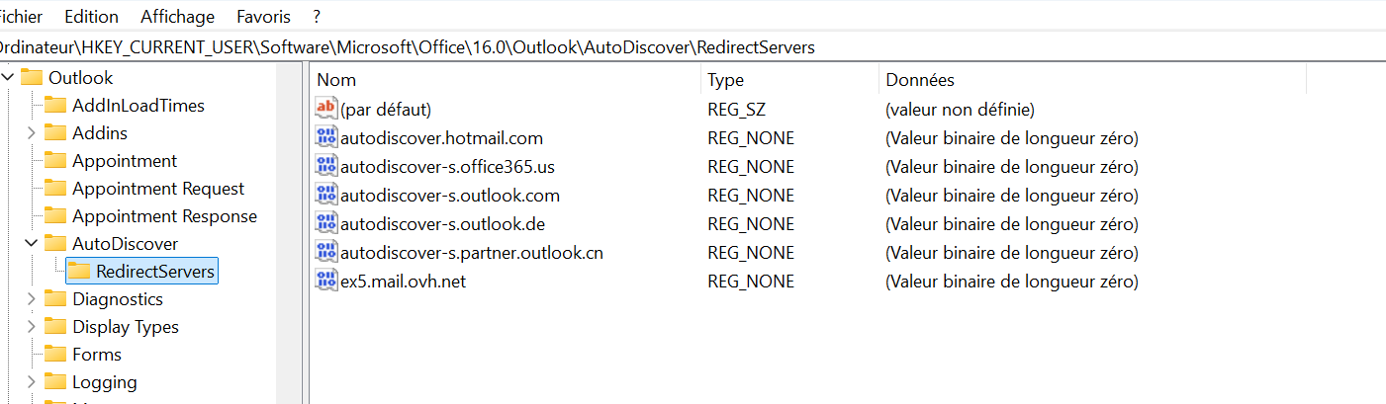Click the Outlook folder icon
The height and width of the screenshot is (404, 1386).
[33, 77]
